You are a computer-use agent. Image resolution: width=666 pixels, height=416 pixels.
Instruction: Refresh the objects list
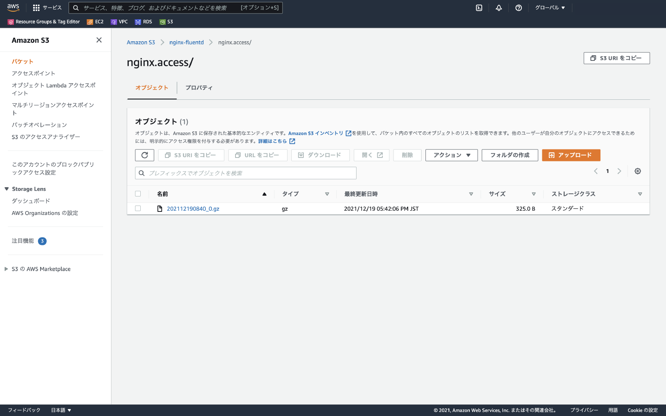(x=145, y=155)
